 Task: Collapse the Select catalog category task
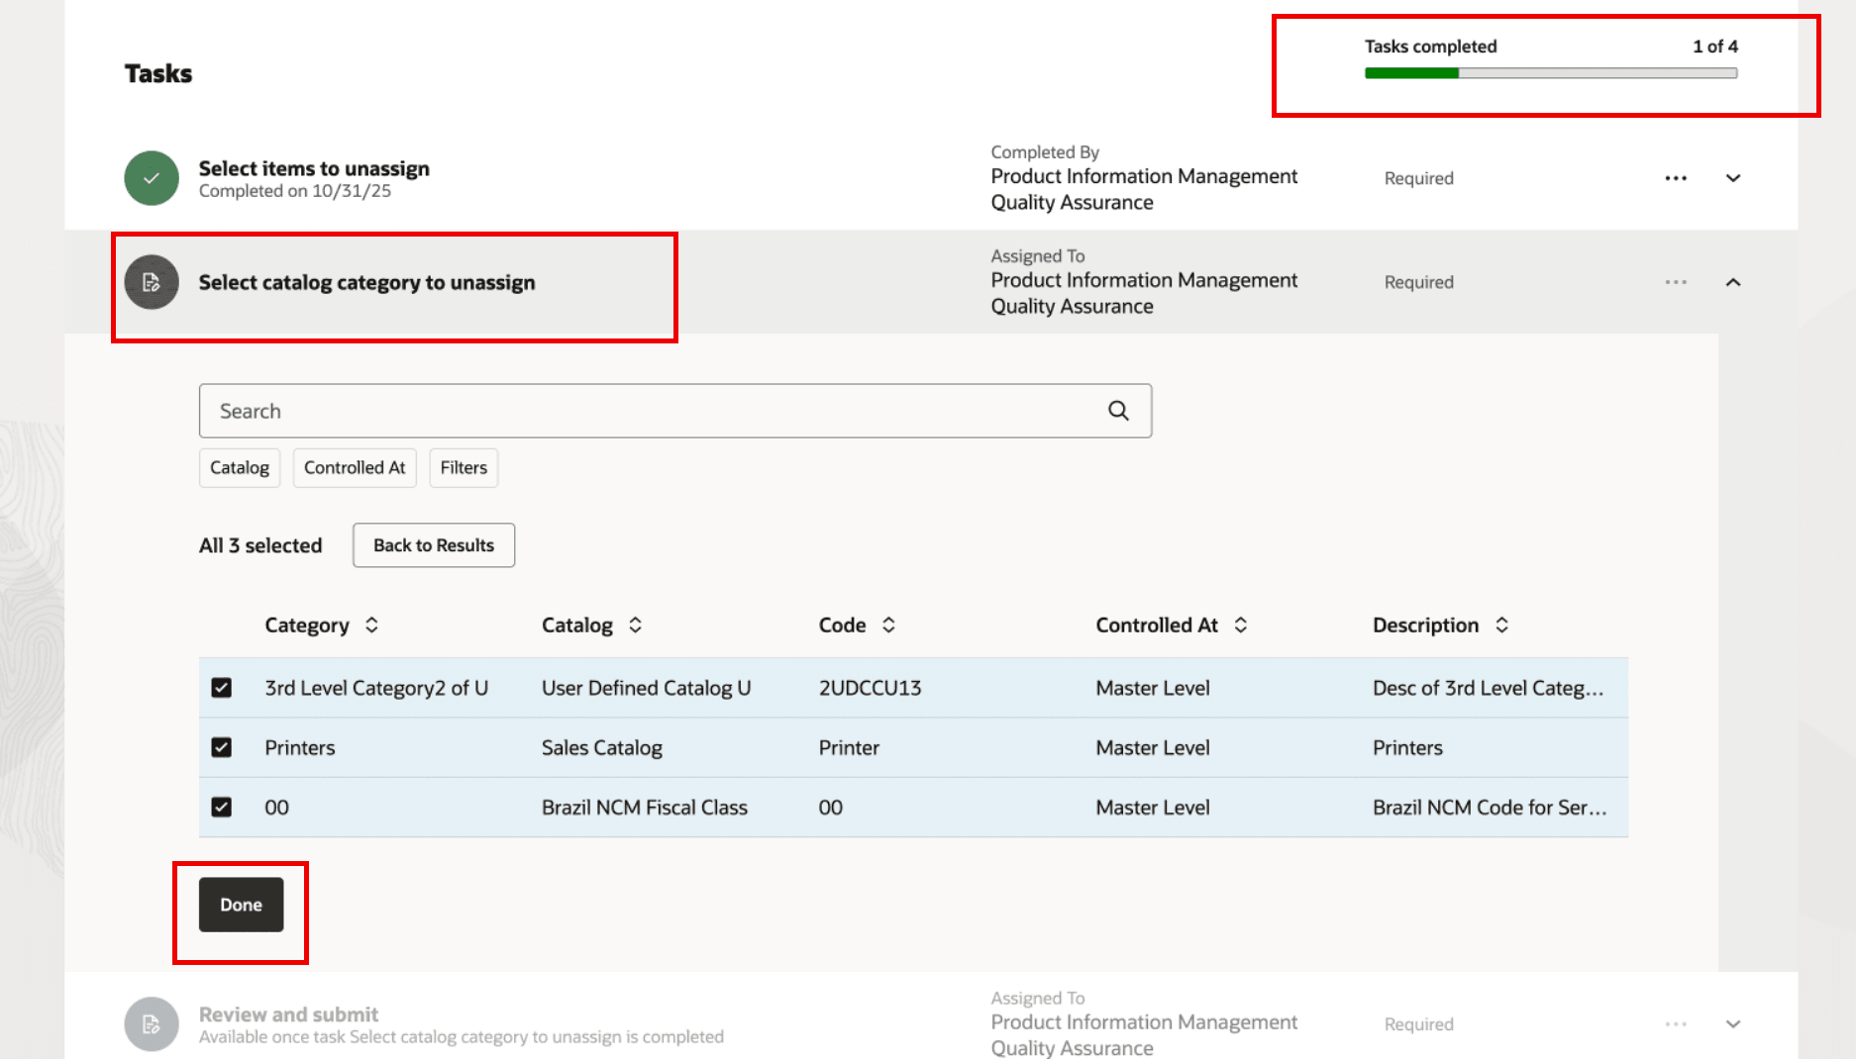click(x=1734, y=282)
